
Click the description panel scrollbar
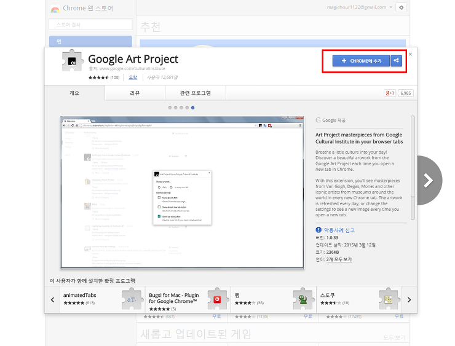(x=413, y=168)
